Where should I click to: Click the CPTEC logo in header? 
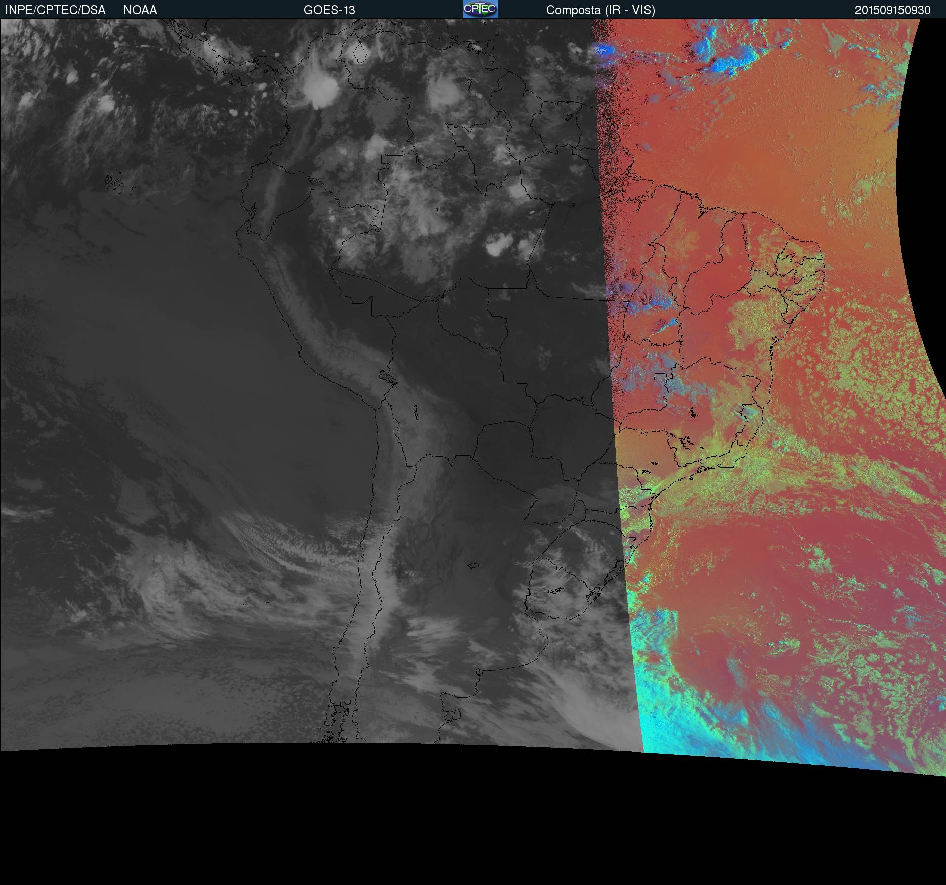pos(480,9)
